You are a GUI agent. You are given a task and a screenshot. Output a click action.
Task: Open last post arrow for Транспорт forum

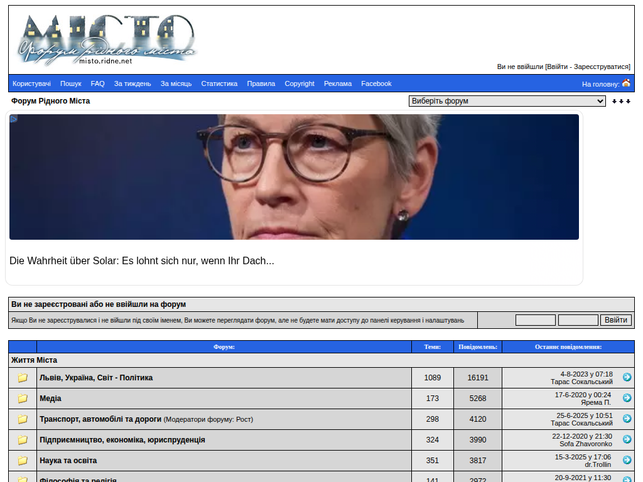point(627,419)
